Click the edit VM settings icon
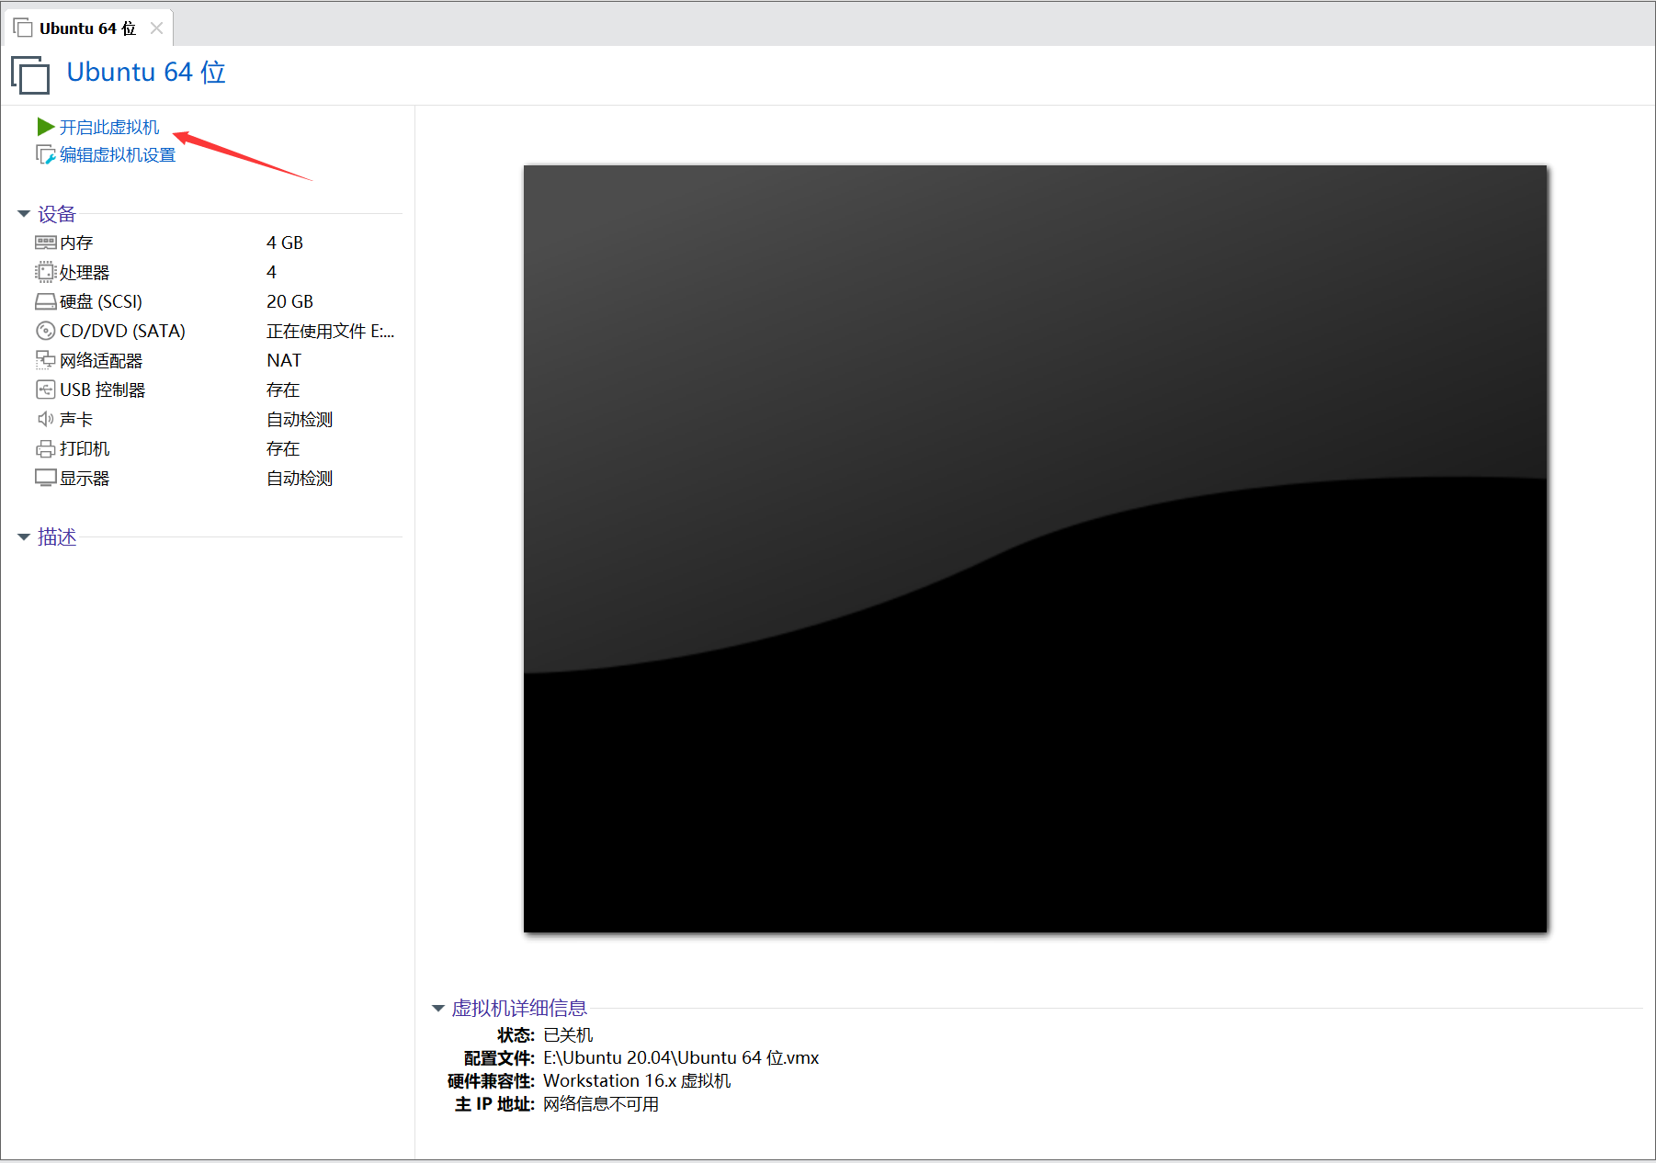The height and width of the screenshot is (1163, 1656). coord(46,154)
